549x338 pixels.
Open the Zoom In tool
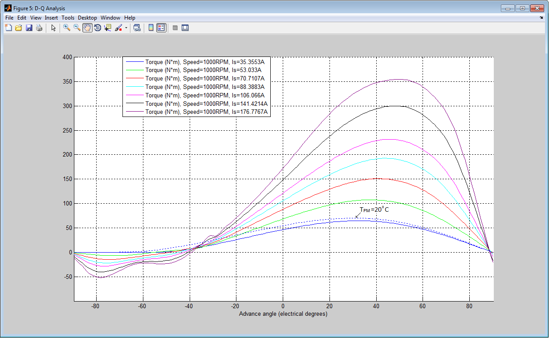click(66, 28)
